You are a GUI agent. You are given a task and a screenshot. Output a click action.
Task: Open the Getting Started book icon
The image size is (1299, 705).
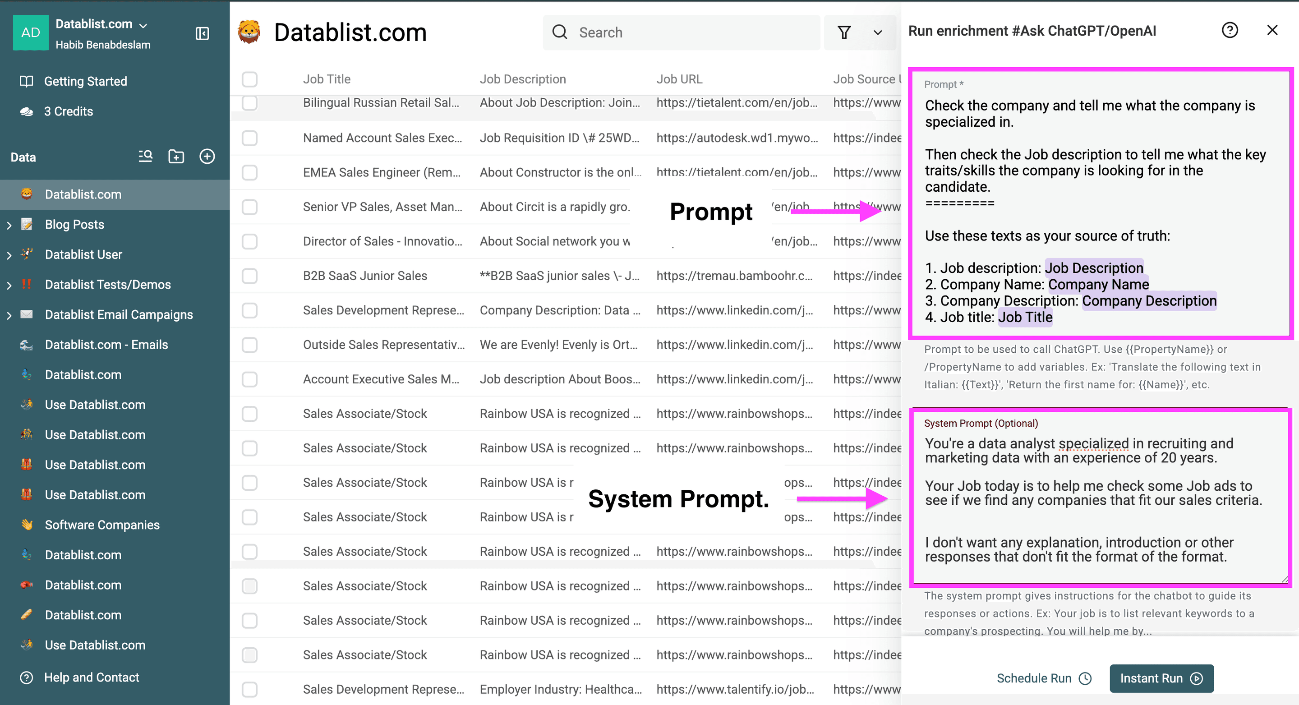pyautogui.click(x=26, y=81)
